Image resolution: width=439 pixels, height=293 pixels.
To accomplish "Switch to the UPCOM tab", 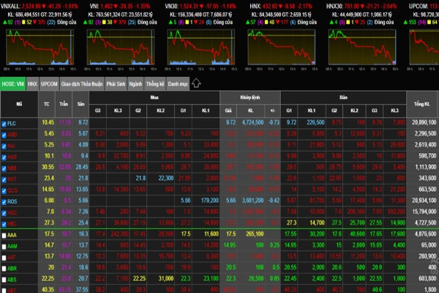I will 49,84.
